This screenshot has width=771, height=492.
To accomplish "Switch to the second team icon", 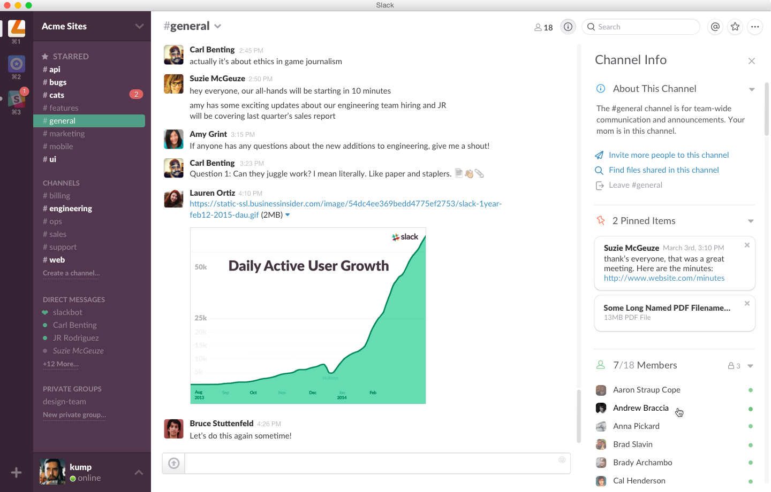I will (17, 64).
